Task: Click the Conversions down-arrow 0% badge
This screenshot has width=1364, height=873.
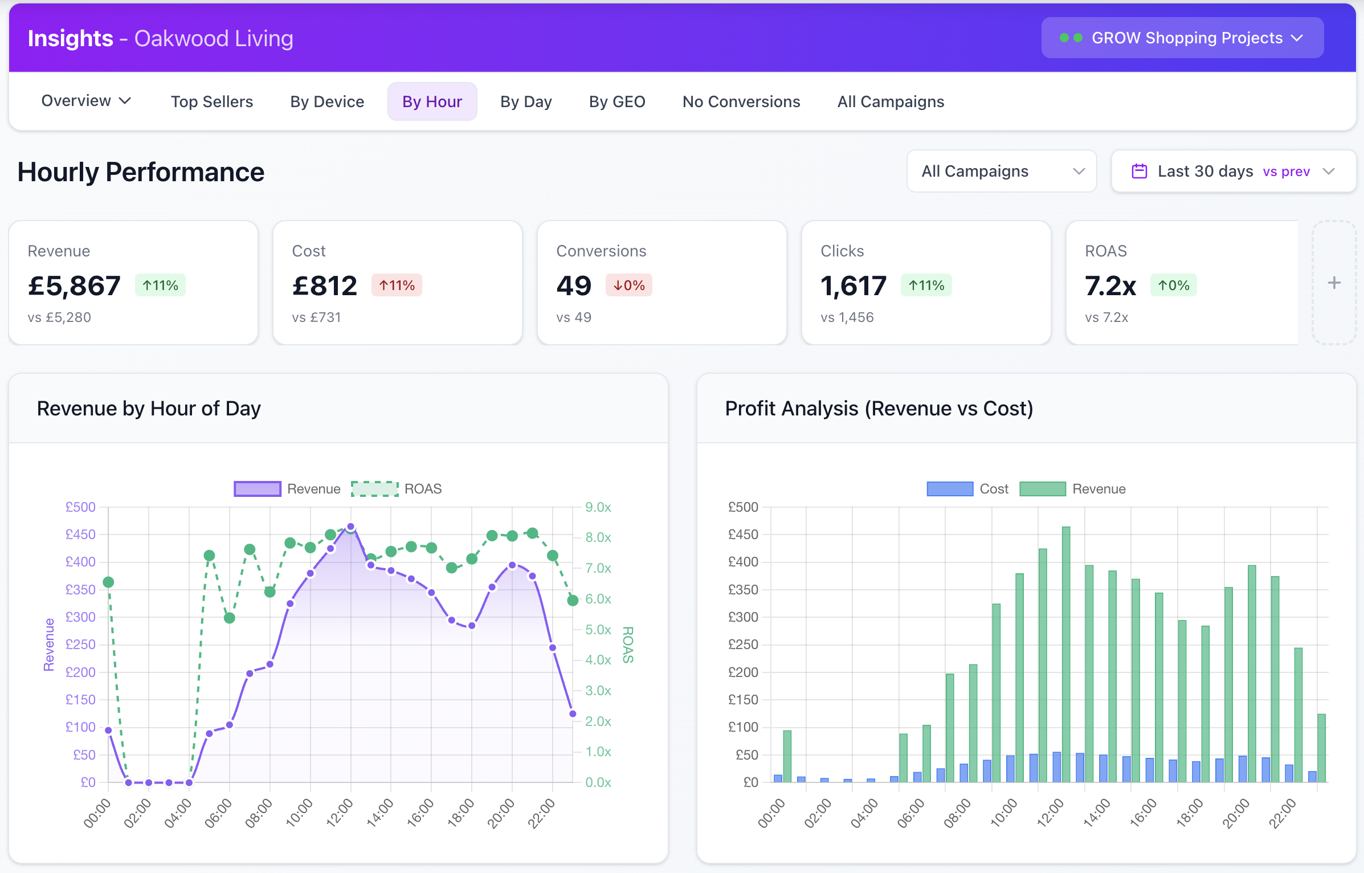Action: click(x=628, y=285)
